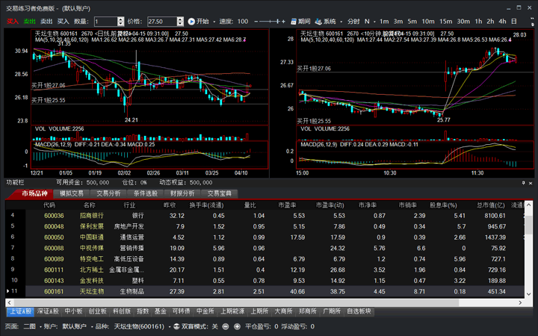Click the 数量 quantity input field
The image size is (538, 336).
click(105, 22)
